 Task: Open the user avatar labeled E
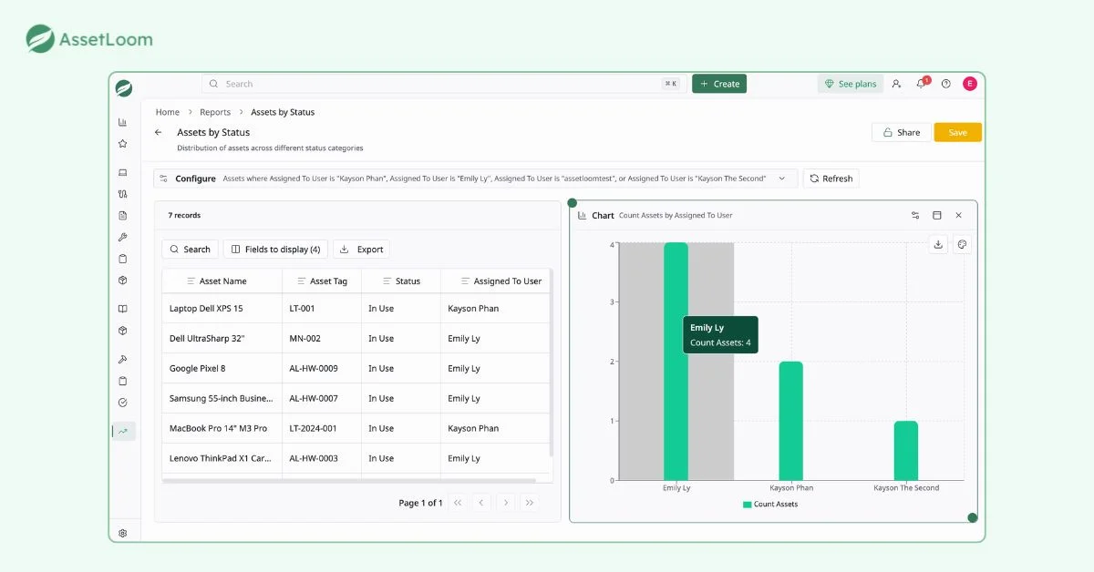(970, 84)
